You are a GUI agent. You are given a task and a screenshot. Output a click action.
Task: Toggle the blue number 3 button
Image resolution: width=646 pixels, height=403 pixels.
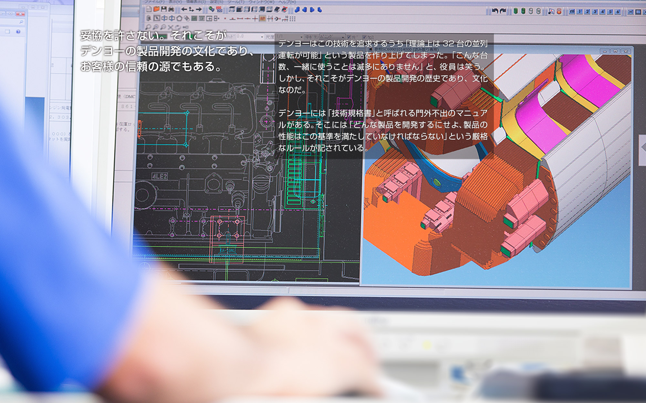click(x=595, y=11)
